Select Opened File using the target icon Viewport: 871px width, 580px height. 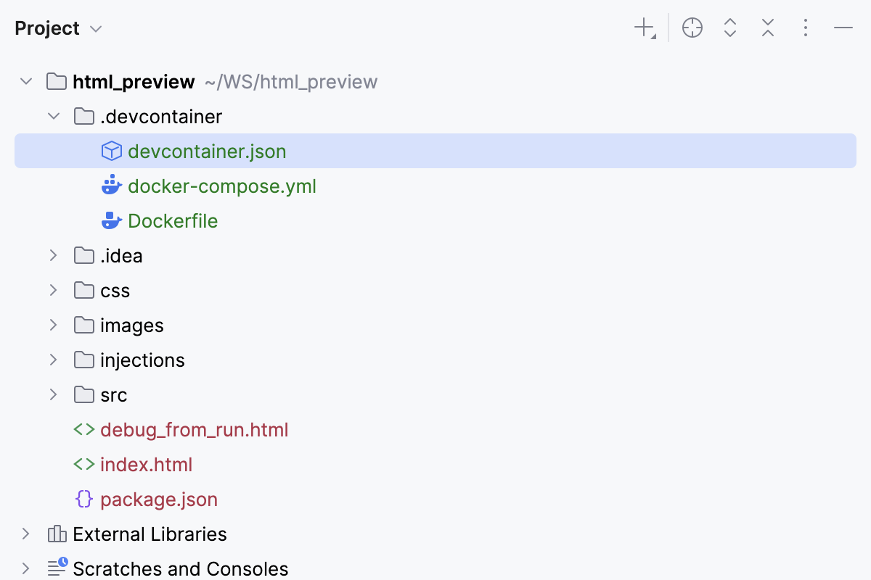tap(692, 28)
